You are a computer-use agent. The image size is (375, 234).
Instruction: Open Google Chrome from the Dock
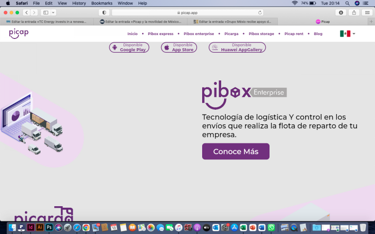(86, 228)
